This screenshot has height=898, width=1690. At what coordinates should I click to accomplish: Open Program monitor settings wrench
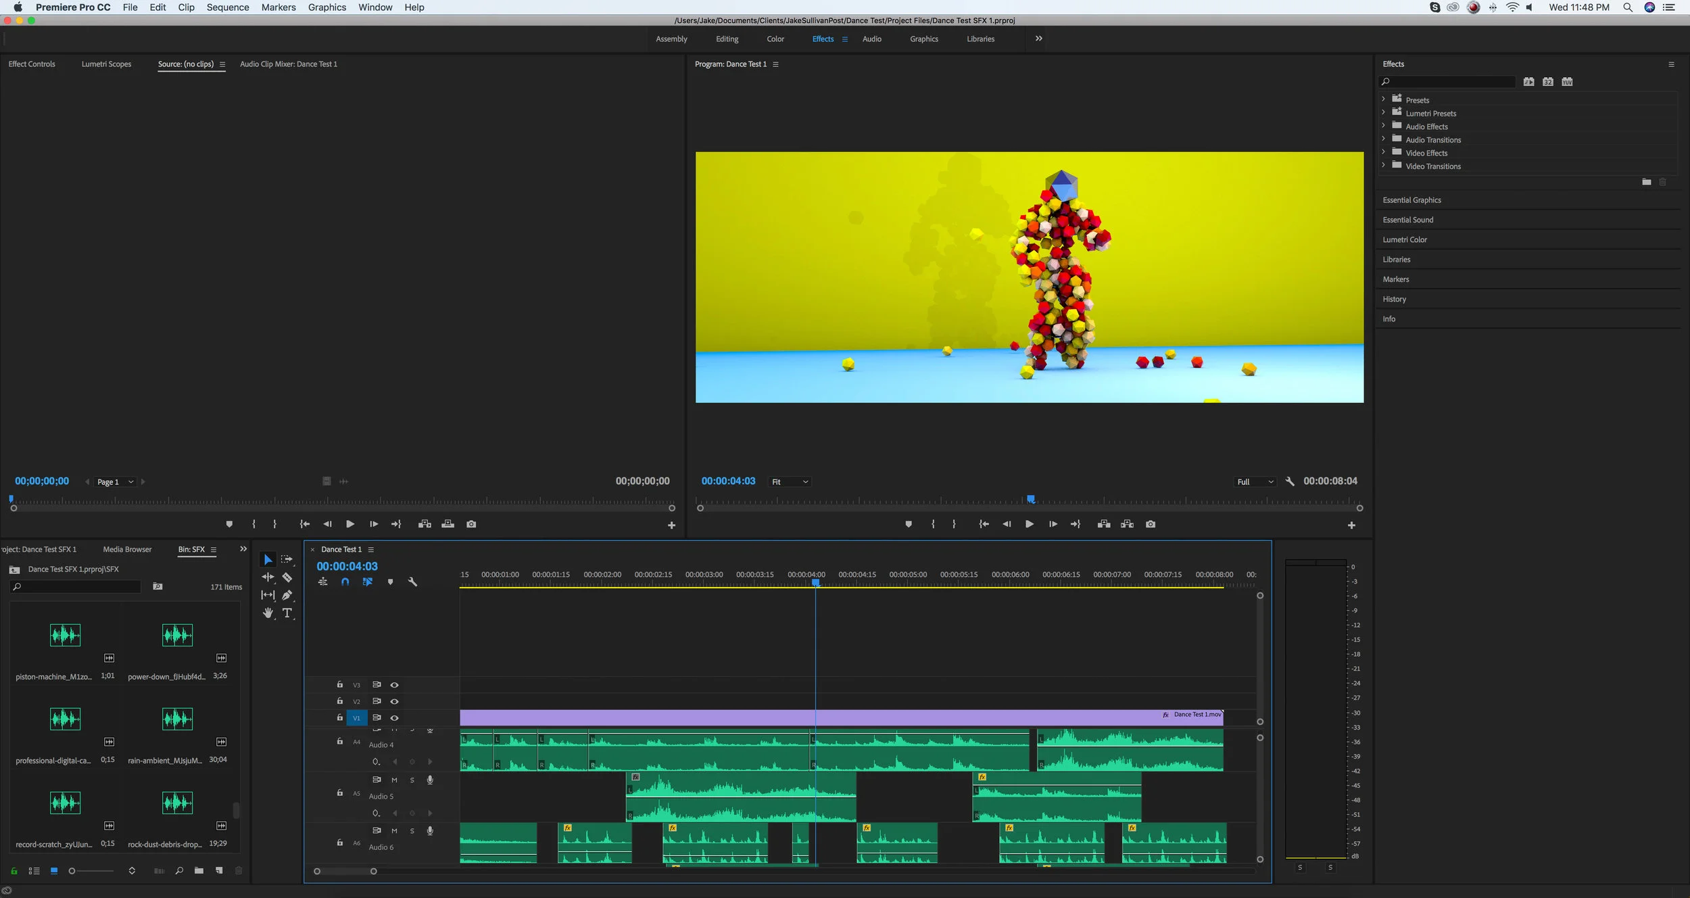1290,481
